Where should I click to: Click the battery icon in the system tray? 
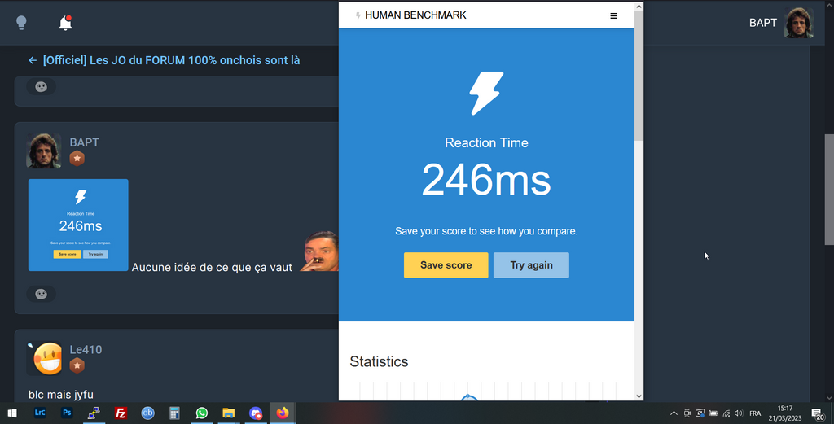(713, 413)
